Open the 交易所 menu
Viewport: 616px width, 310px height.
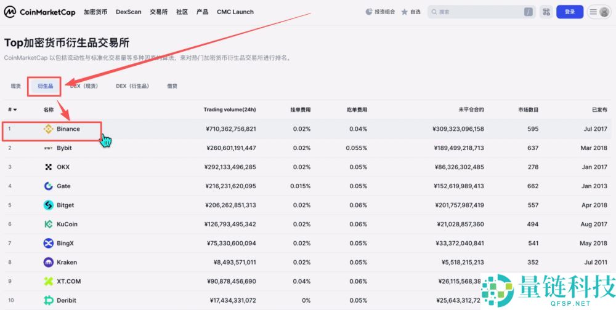click(159, 12)
